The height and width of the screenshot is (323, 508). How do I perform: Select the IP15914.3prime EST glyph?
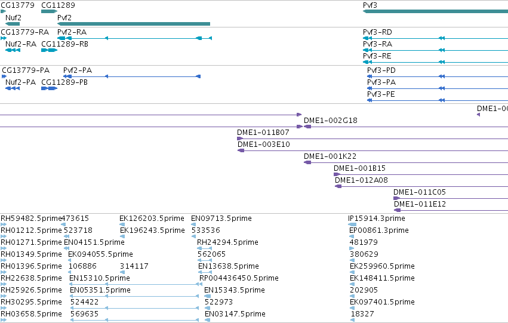pyautogui.click(x=352, y=224)
